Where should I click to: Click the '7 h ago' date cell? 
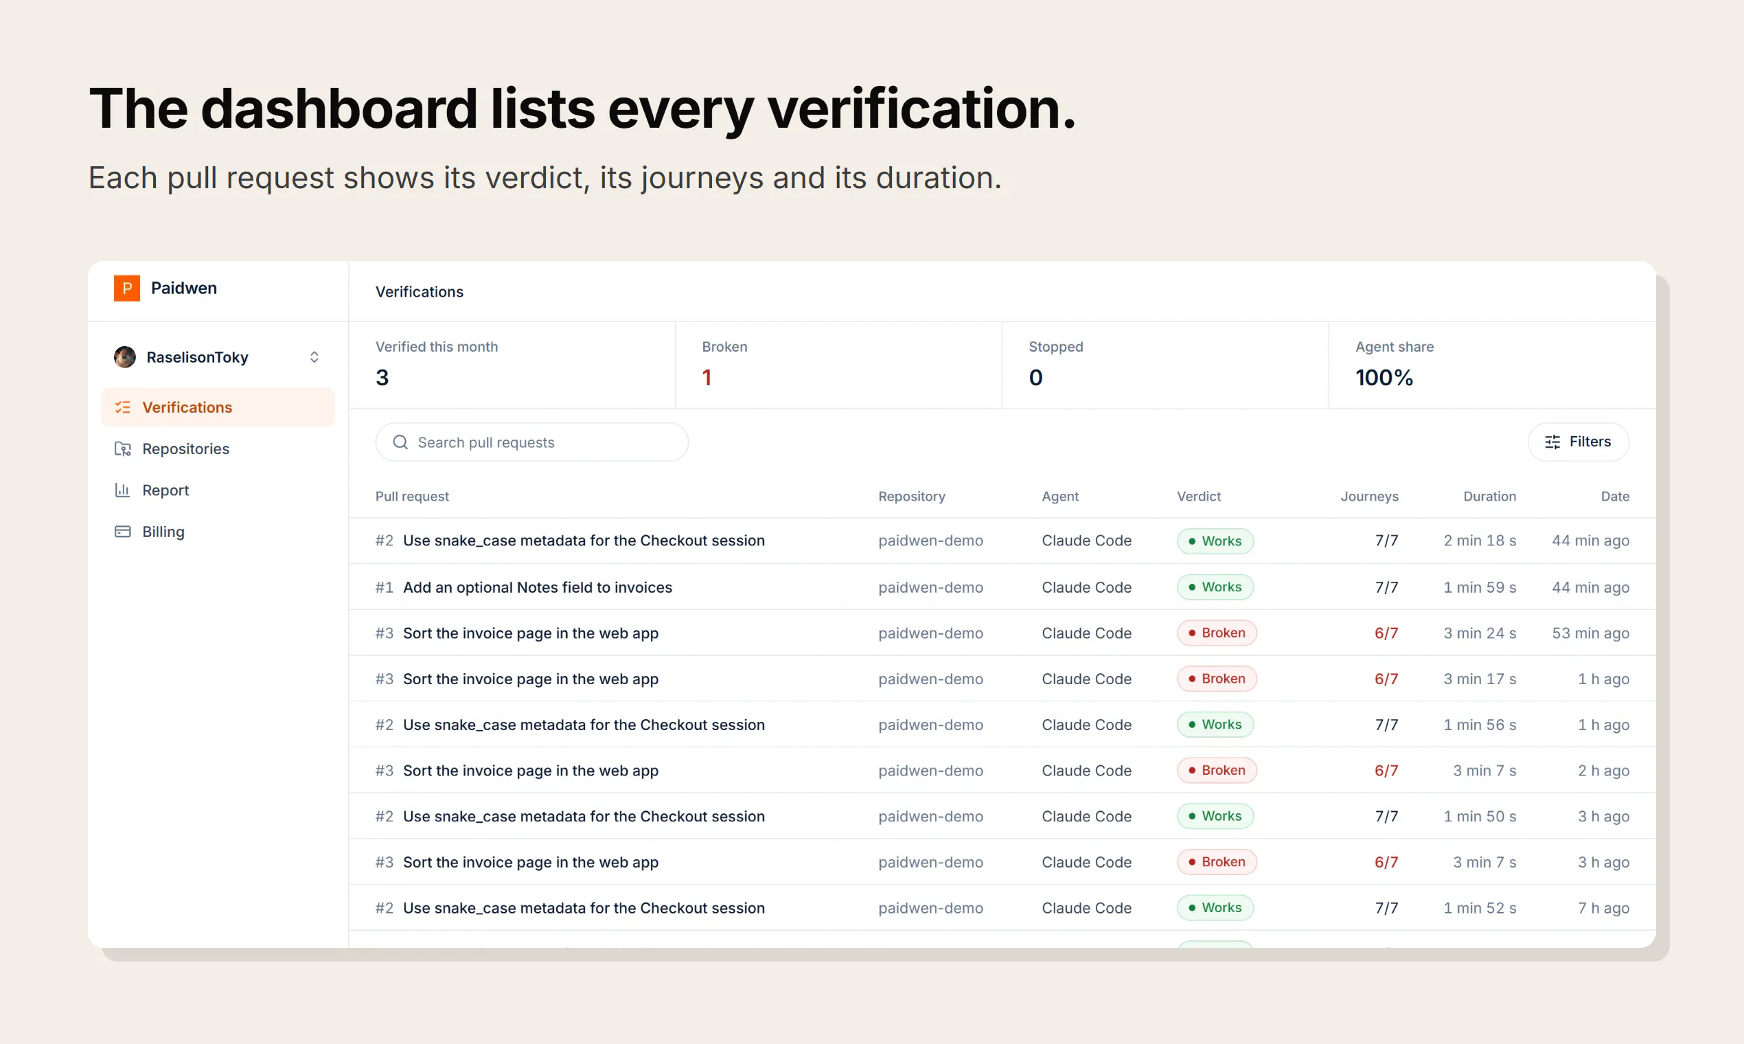pos(1603,908)
